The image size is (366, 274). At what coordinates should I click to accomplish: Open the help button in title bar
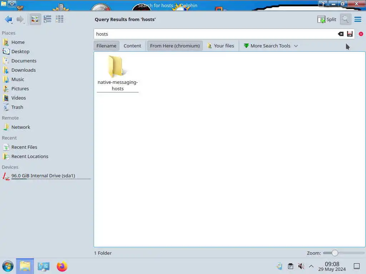coord(323,4)
